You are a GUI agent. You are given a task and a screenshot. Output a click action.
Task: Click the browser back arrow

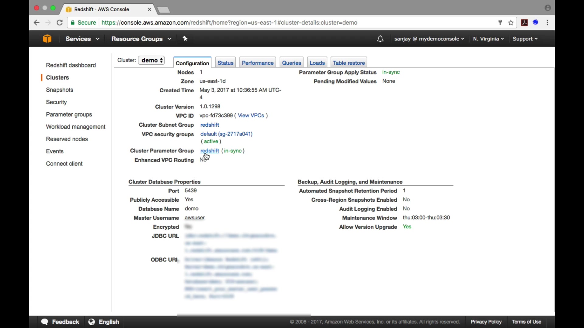(x=36, y=22)
